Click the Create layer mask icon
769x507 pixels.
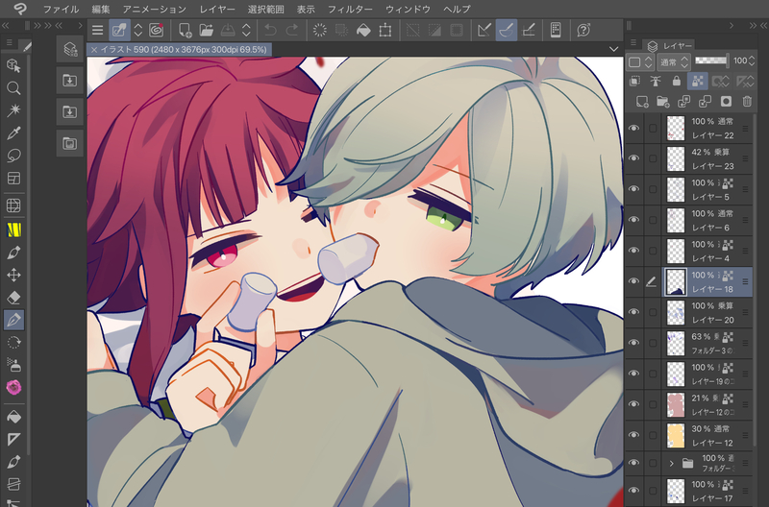click(726, 102)
